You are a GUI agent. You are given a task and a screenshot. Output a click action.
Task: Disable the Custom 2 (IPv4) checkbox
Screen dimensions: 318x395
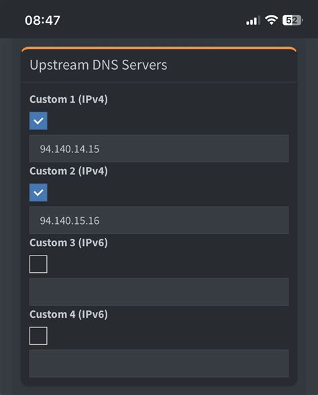coord(38,192)
